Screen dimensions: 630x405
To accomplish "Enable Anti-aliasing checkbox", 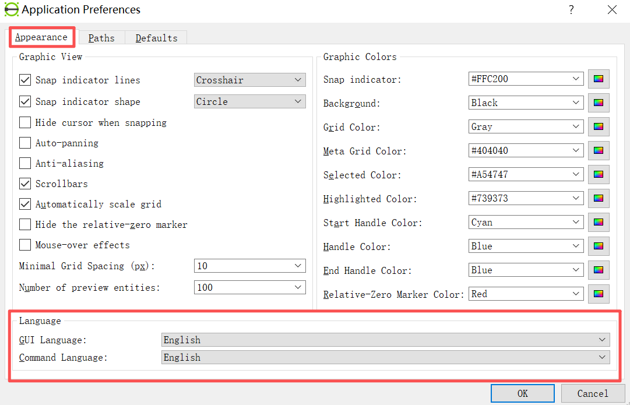I will [x=25, y=164].
